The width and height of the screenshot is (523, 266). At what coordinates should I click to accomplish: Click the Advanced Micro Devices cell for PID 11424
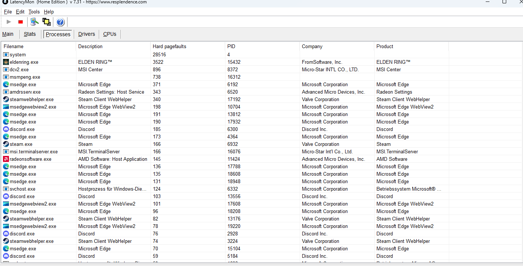[x=333, y=159]
